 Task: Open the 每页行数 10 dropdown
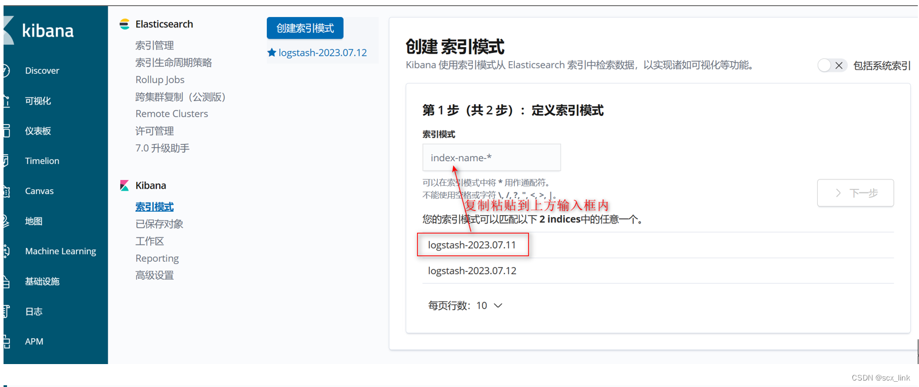(x=465, y=306)
